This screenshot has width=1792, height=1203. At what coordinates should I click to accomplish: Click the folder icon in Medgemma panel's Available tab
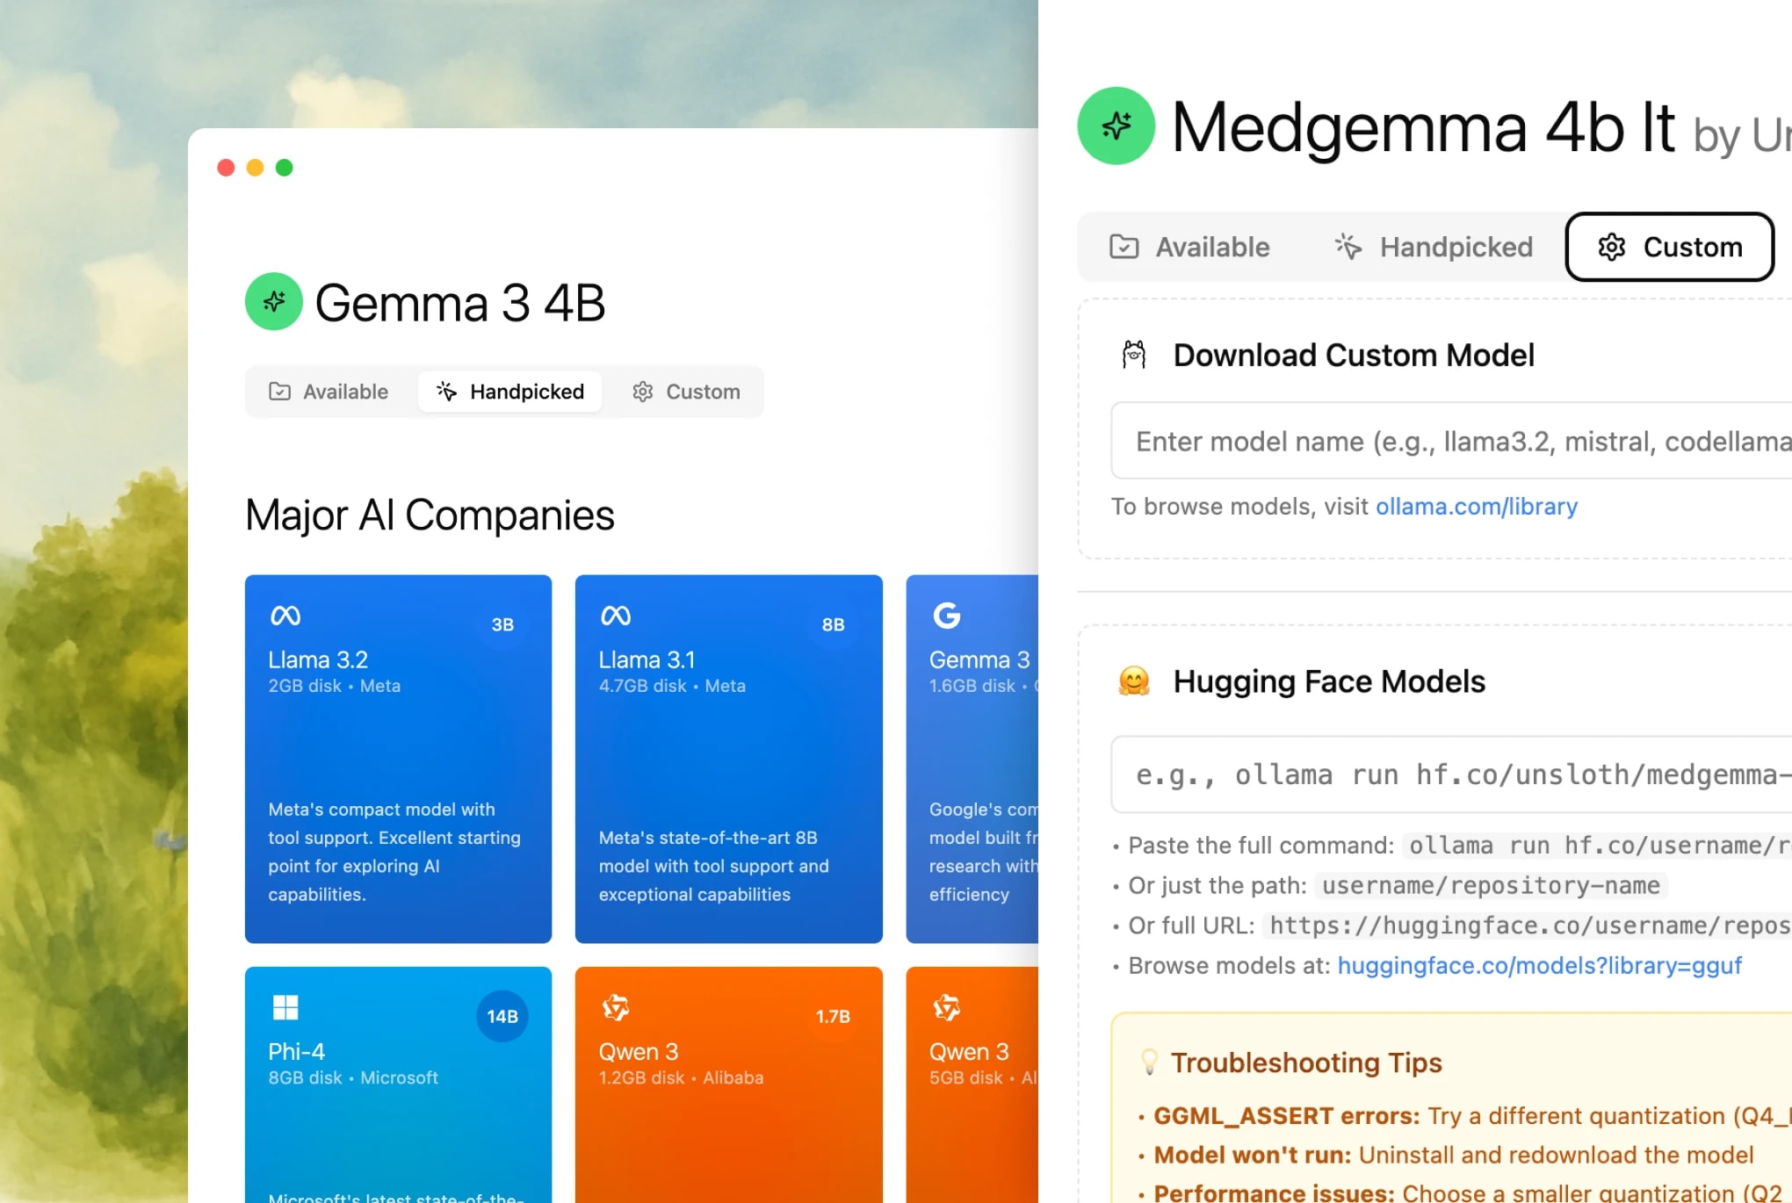1124,247
